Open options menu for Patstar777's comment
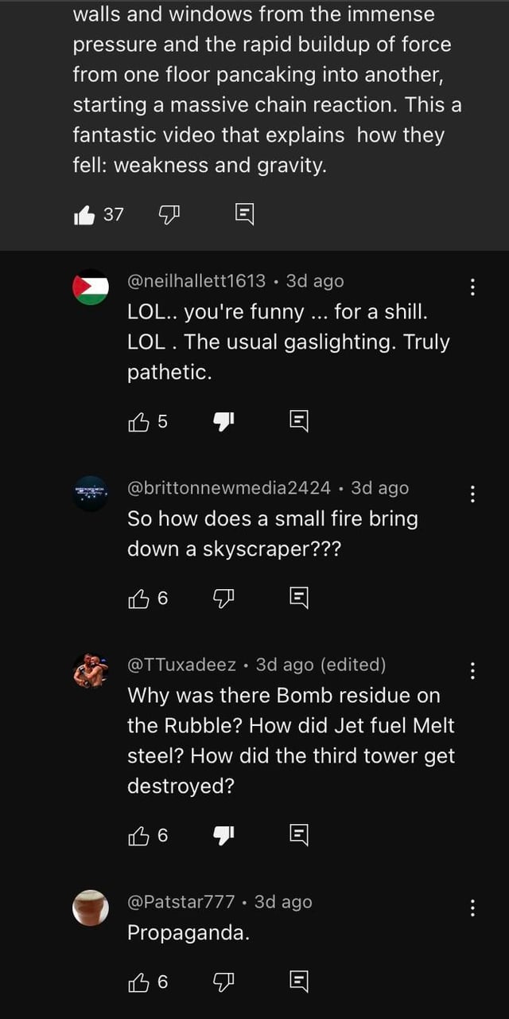The height and width of the screenshot is (1019, 509). pos(473,908)
